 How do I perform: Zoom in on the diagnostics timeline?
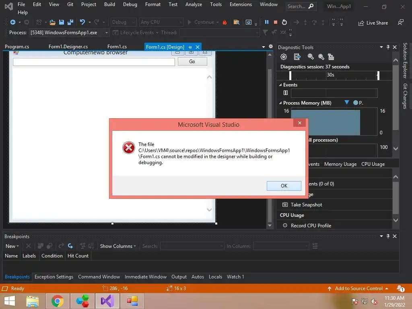311,57
